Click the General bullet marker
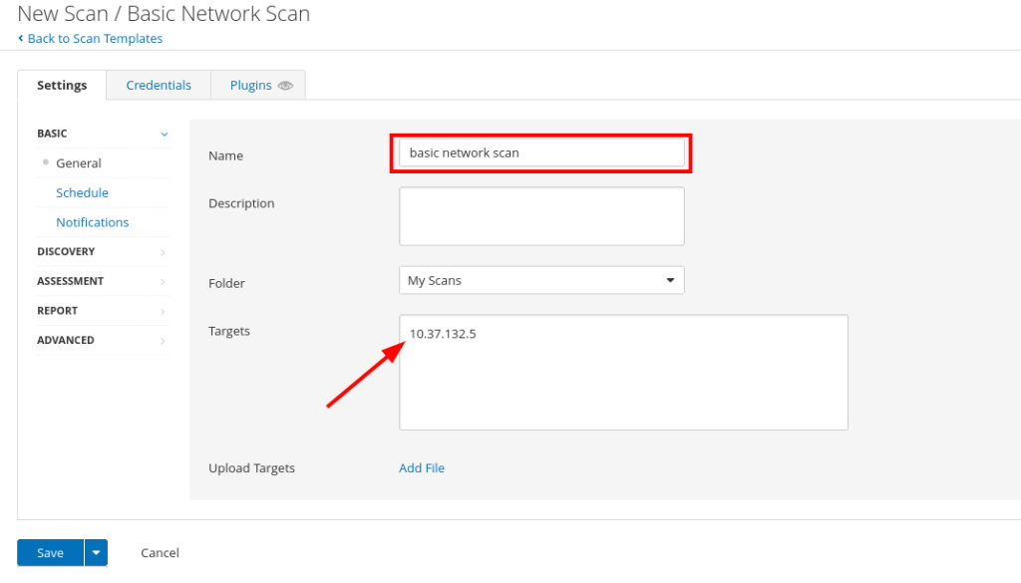The image size is (1021, 583). (x=46, y=162)
